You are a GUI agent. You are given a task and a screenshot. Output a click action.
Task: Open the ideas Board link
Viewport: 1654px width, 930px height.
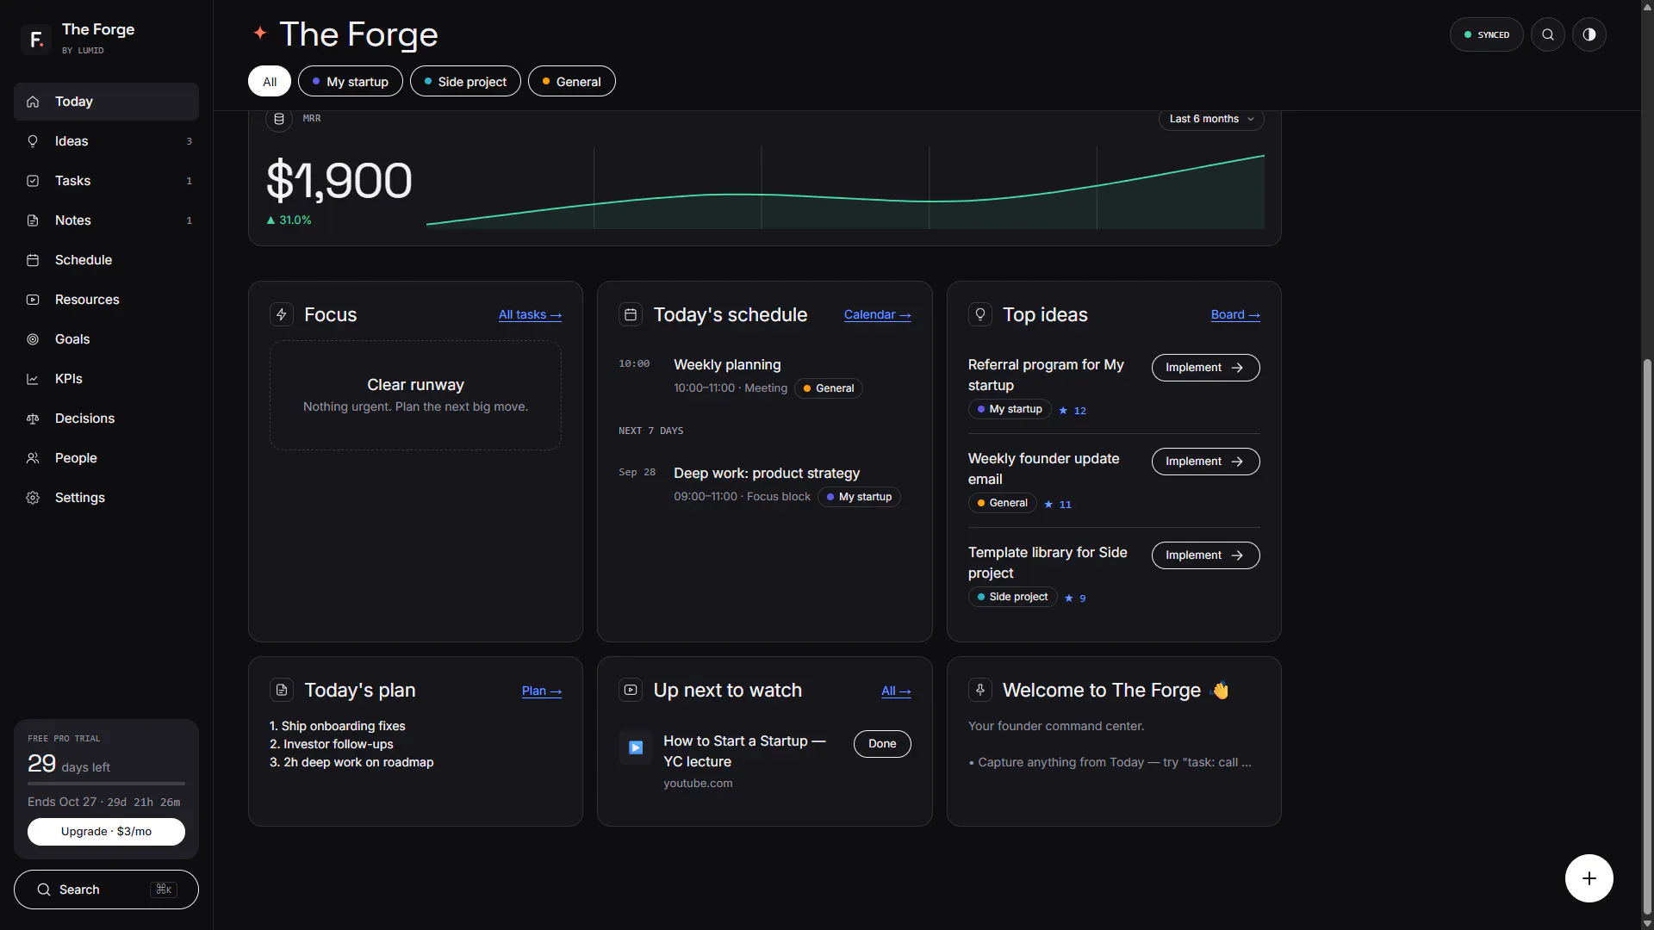1235,315
